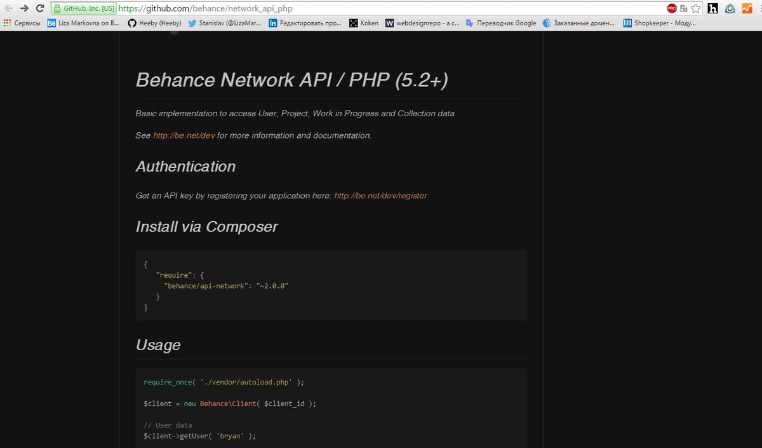The height and width of the screenshot is (448, 762).
Task: View the GitHub, Inc. [US] security certificate badge
Action: pyautogui.click(x=84, y=9)
